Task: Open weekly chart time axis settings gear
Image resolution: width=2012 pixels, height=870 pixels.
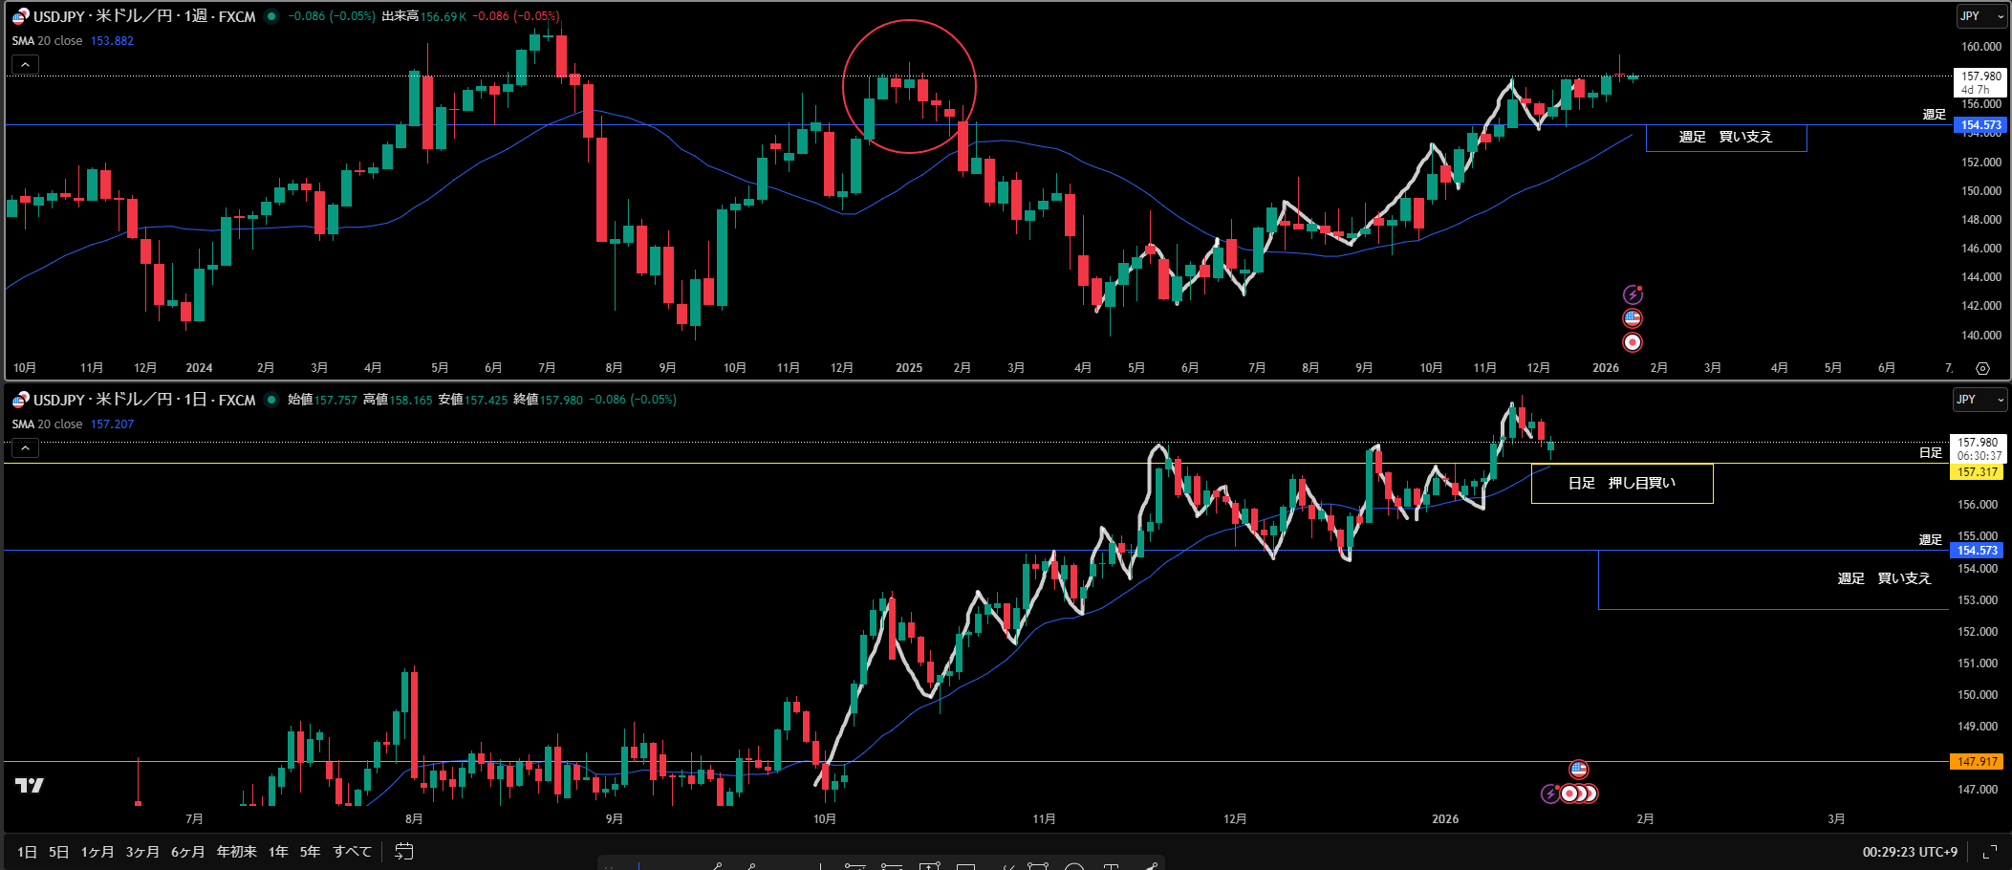Action: tap(1982, 368)
